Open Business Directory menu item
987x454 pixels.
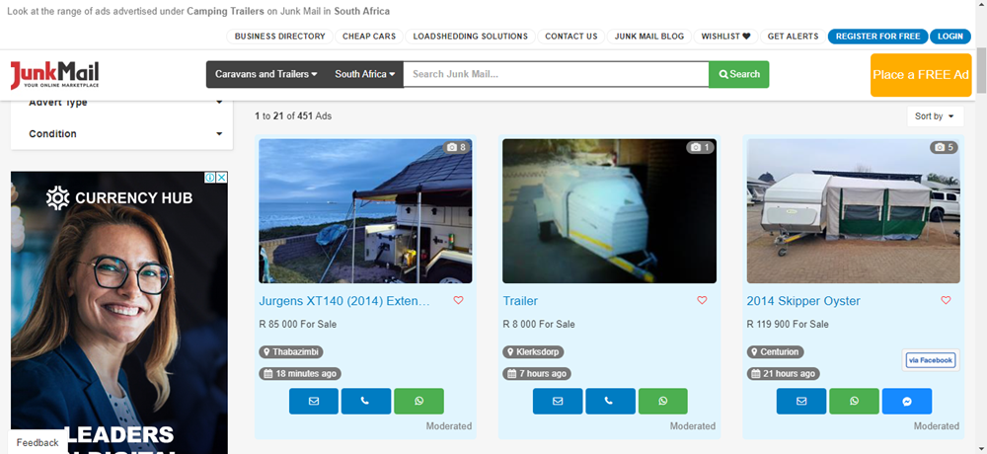[x=279, y=37]
